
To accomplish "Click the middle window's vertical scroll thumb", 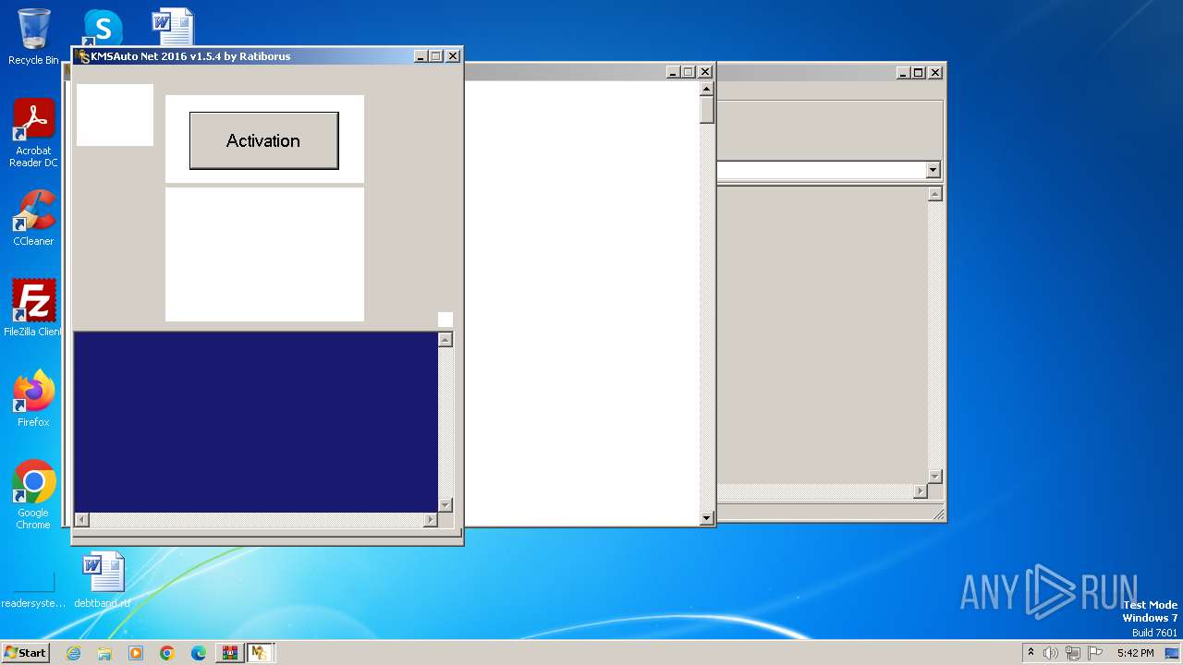I will click(707, 111).
